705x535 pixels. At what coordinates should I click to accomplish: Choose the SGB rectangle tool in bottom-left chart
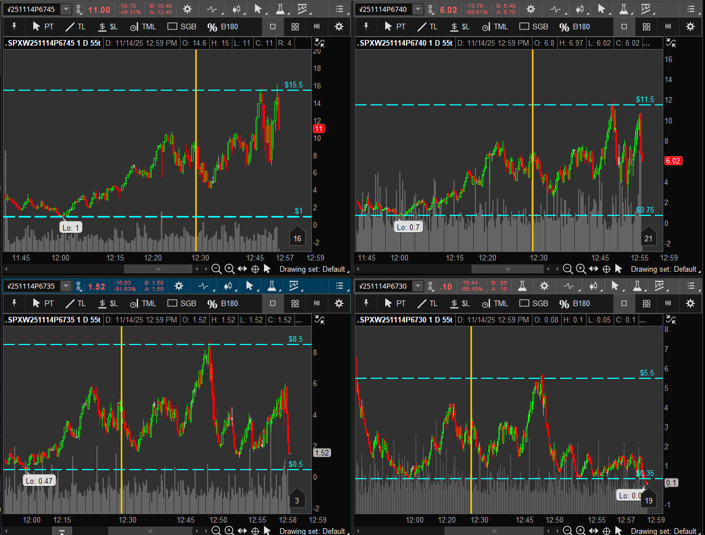[x=181, y=303]
